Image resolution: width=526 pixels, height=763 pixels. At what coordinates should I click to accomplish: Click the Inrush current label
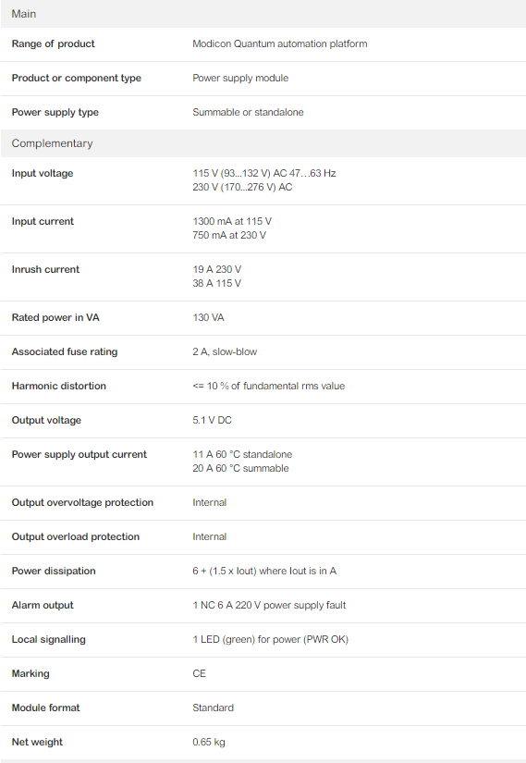click(x=45, y=269)
